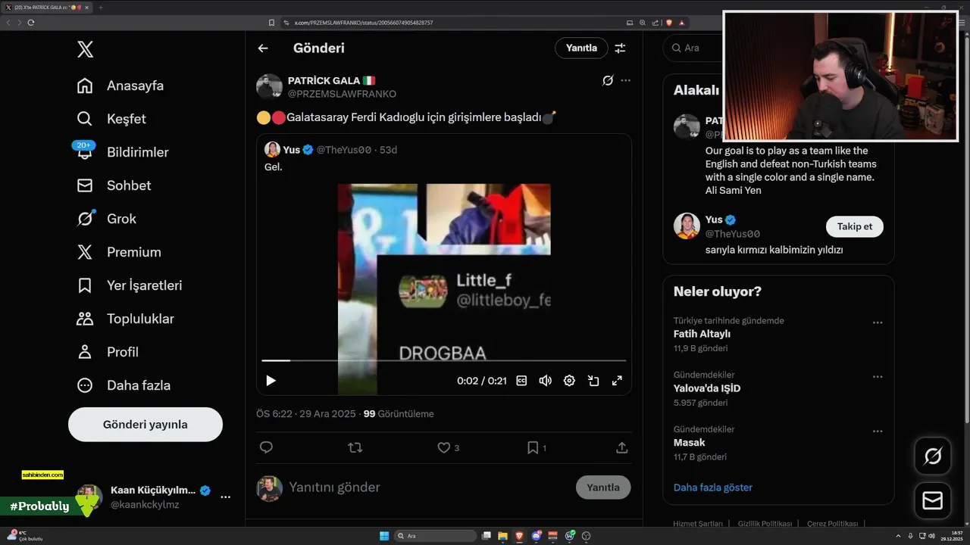
Task: Click the Gizlilik Politikası footer link
Action: click(x=765, y=524)
